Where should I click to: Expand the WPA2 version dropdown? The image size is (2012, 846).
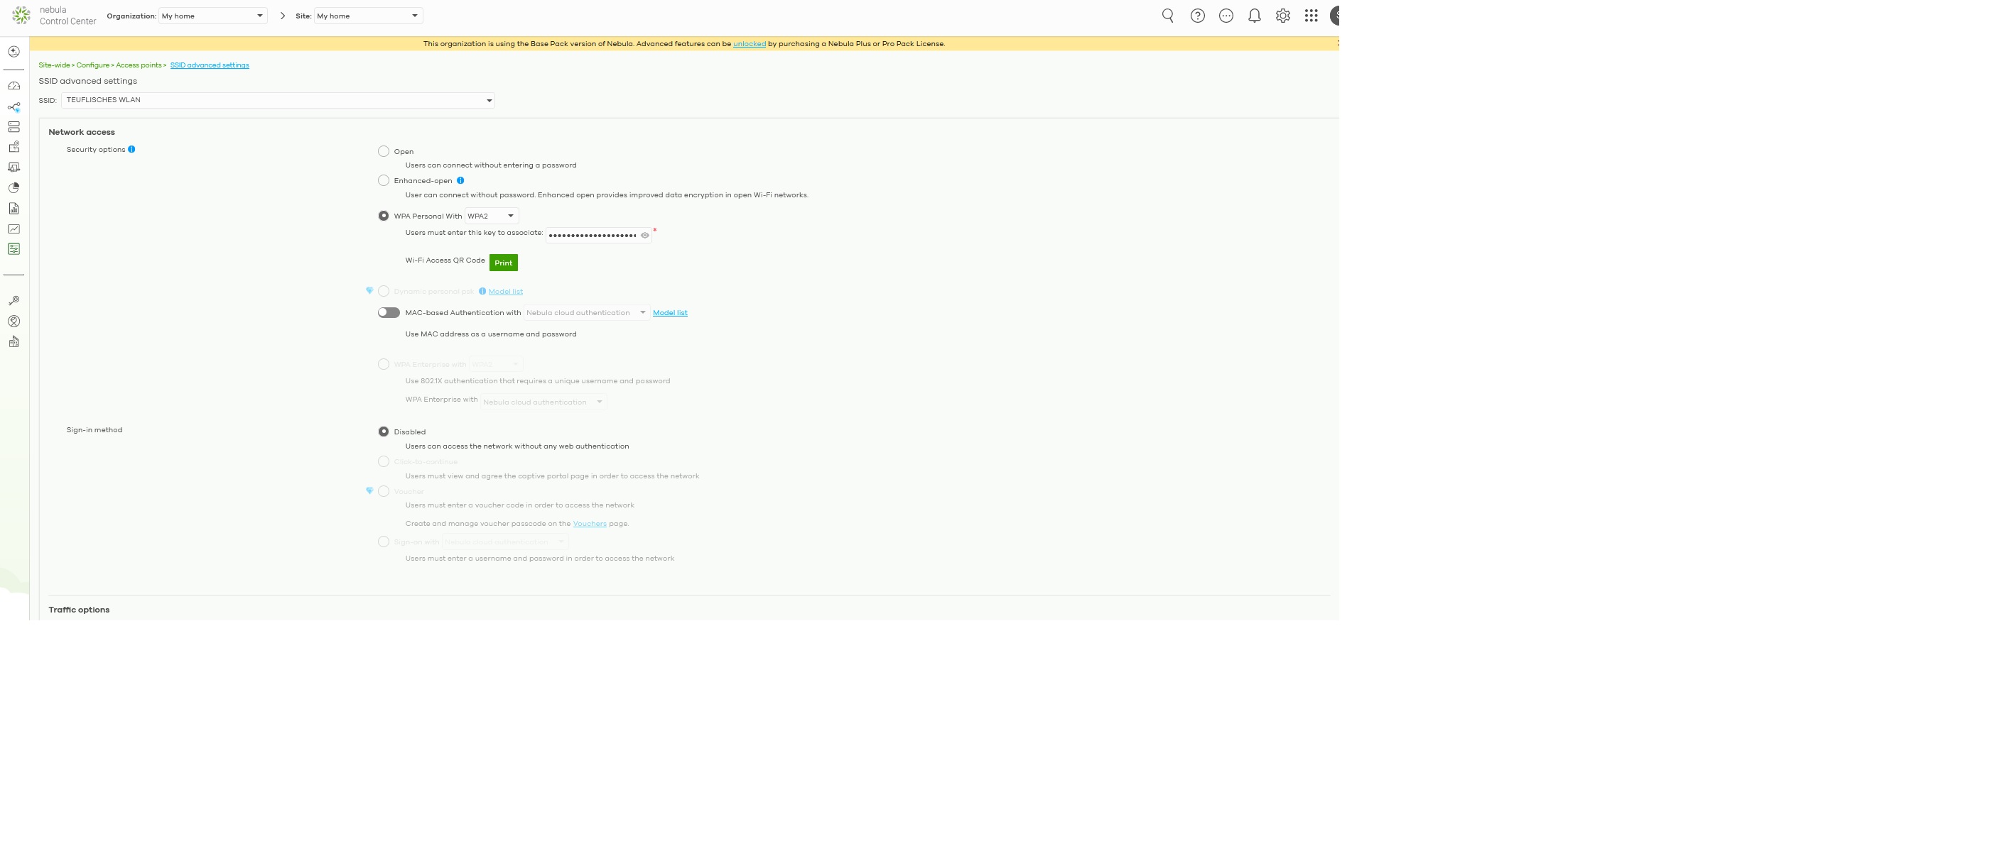point(492,216)
